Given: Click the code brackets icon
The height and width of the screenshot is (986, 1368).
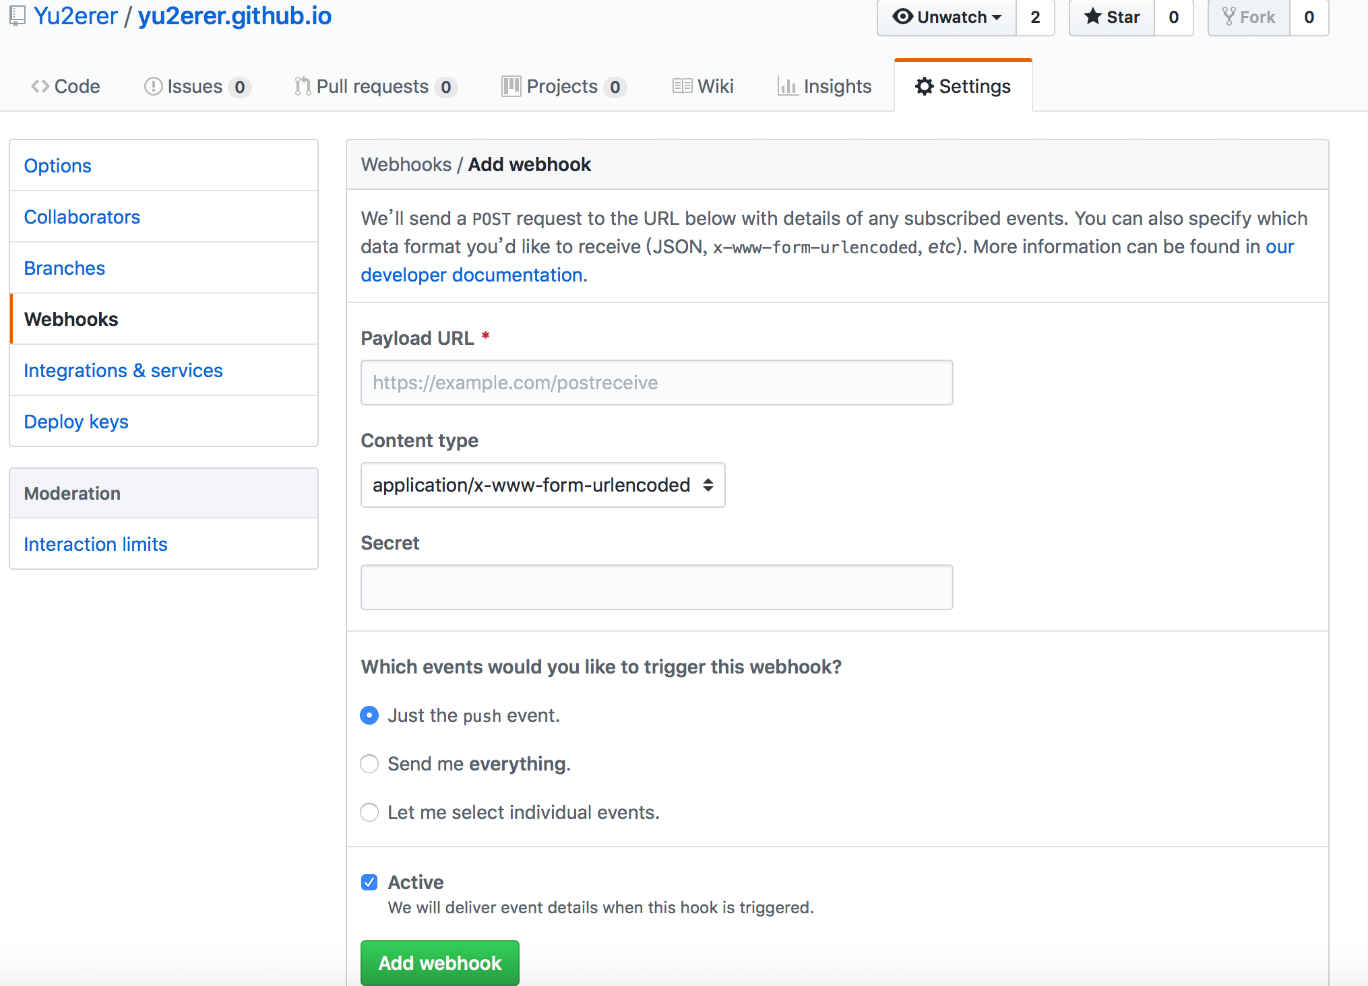Looking at the screenshot, I should tap(40, 86).
